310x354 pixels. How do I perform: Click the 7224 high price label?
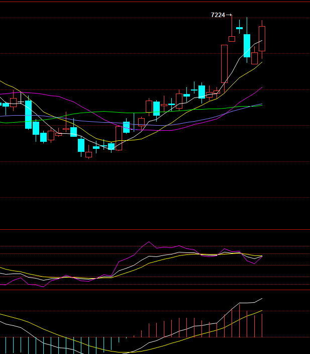click(x=218, y=15)
